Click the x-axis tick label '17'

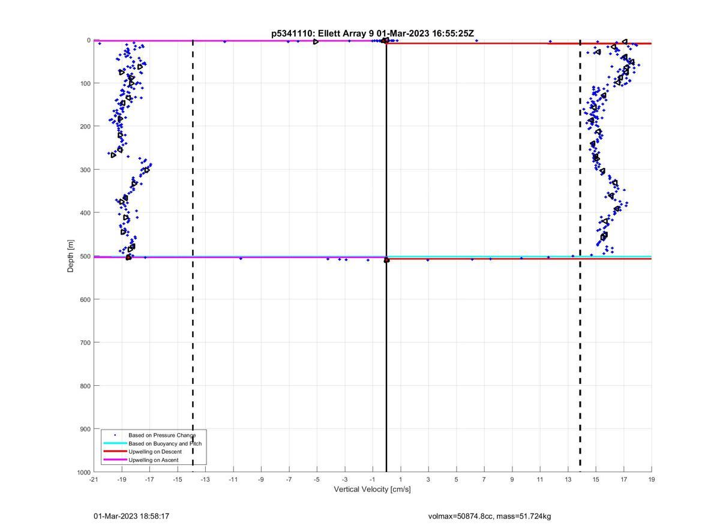click(x=623, y=479)
